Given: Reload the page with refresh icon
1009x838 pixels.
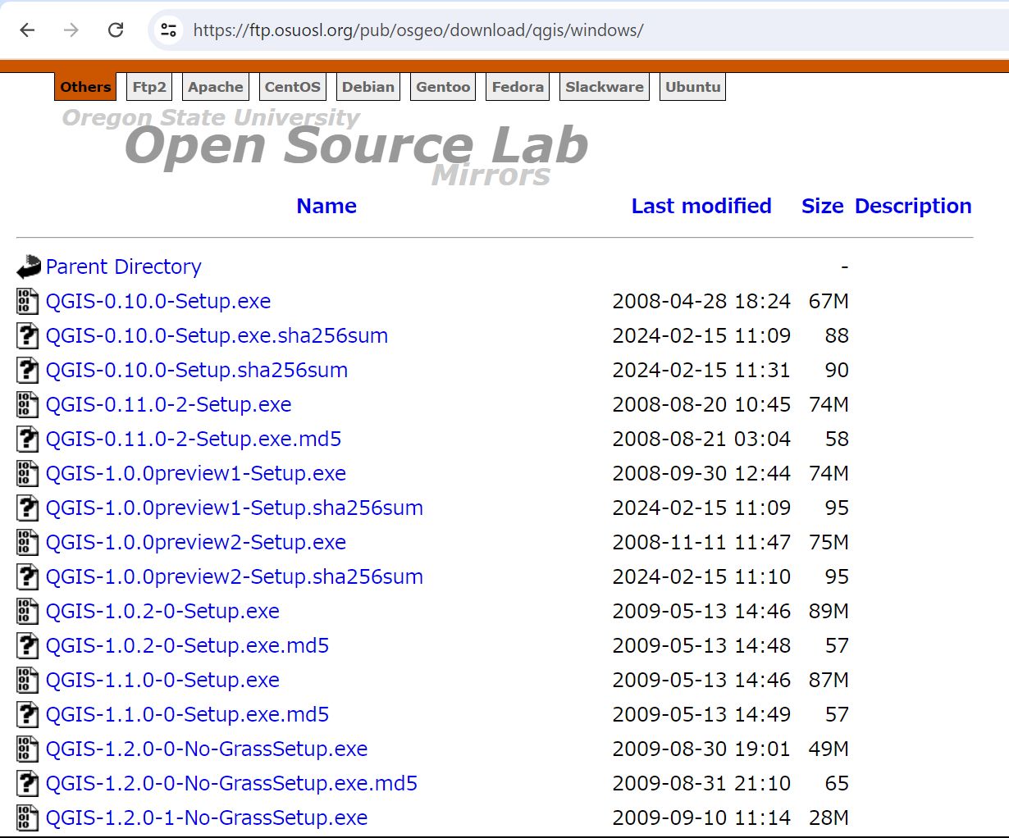Looking at the screenshot, I should [x=116, y=30].
